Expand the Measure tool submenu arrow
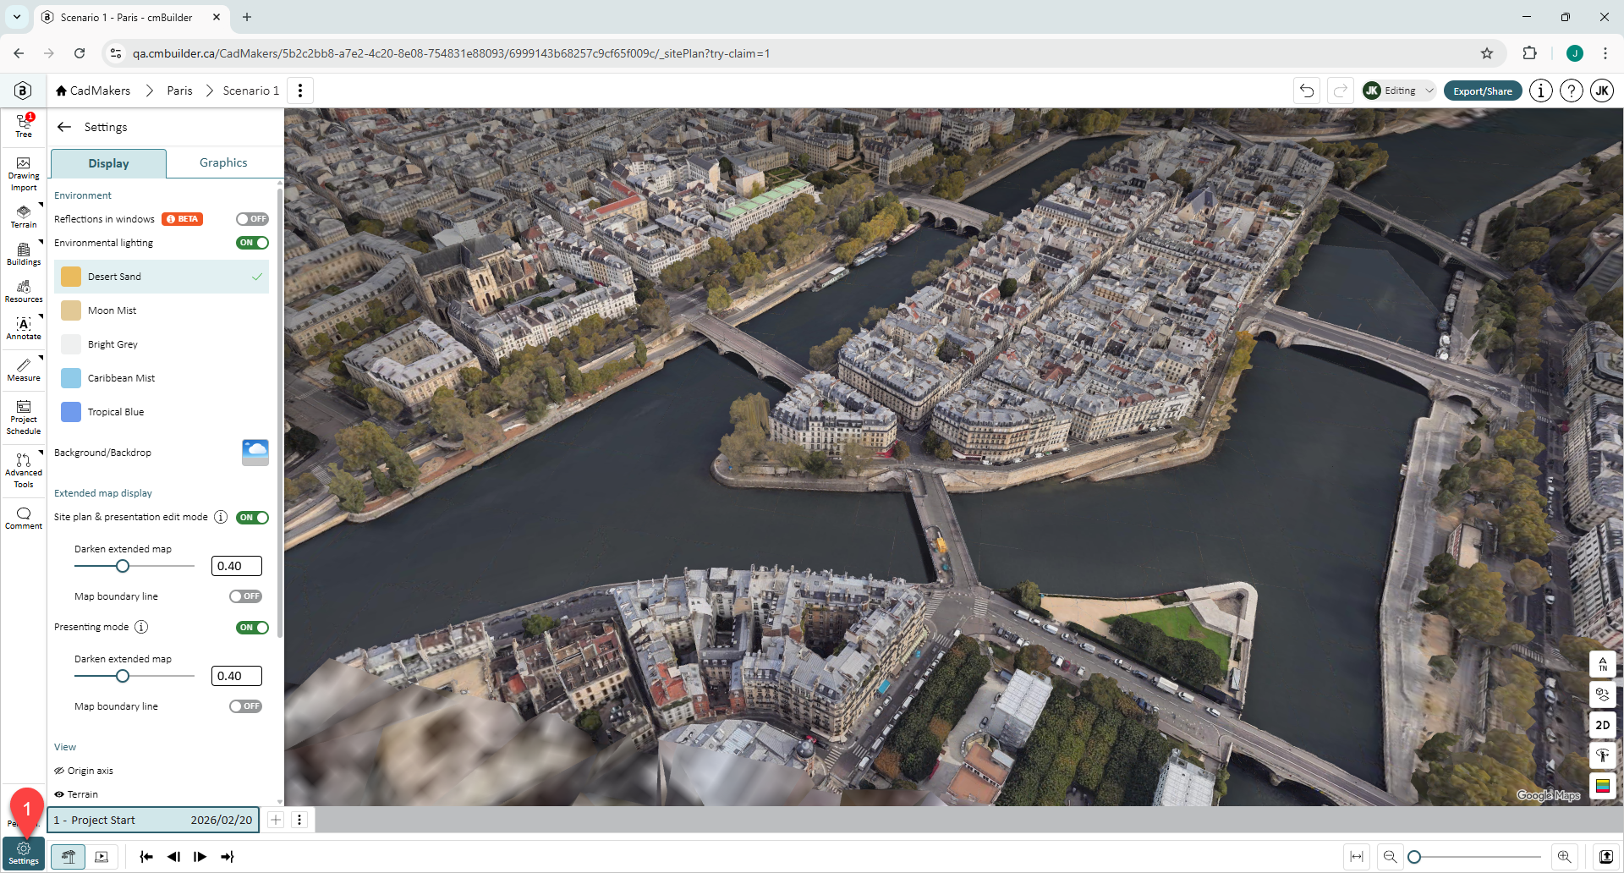This screenshot has height=873, width=1624. click(41, 358)
